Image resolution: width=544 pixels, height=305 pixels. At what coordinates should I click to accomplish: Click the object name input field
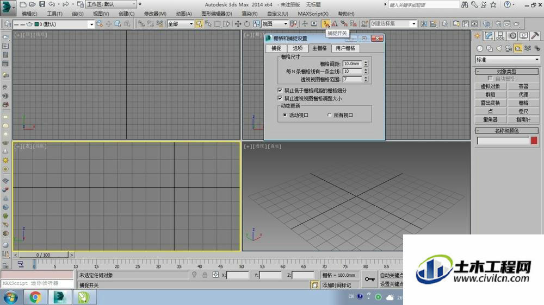(503, 141)
